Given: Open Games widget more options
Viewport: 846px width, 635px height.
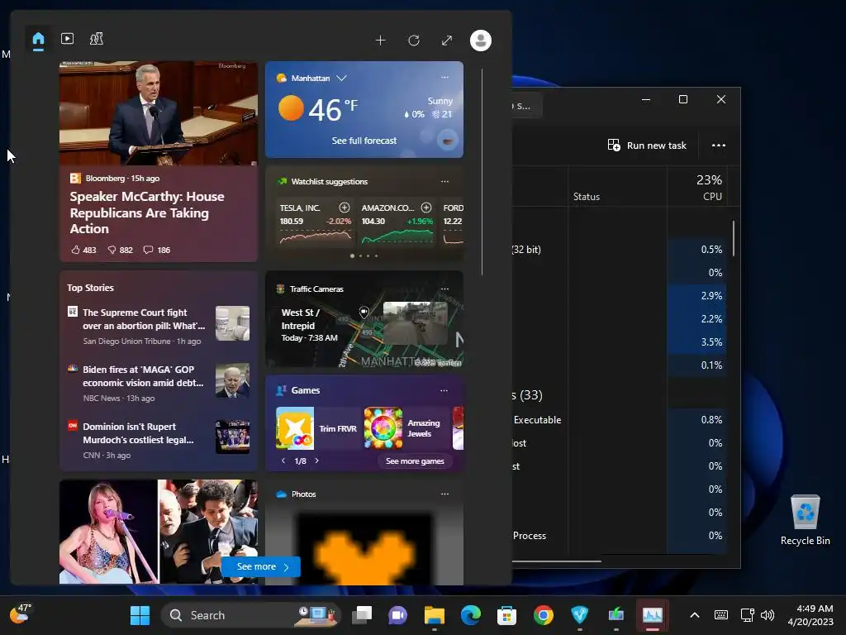Looking at the screenshot, I should [x=444, y=390].
